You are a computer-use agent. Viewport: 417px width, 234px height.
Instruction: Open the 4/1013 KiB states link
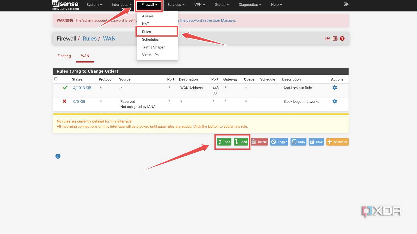coord(82,88)
